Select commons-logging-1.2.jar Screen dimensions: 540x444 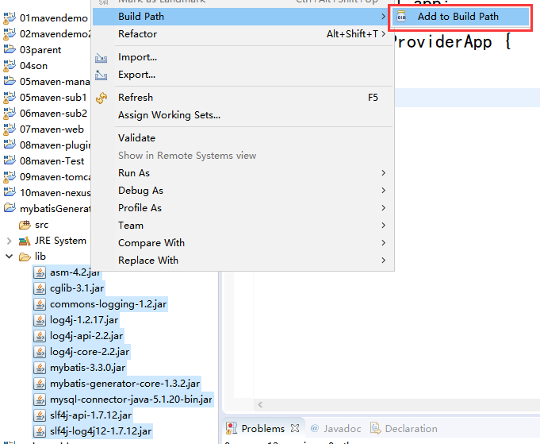(108, 304)
